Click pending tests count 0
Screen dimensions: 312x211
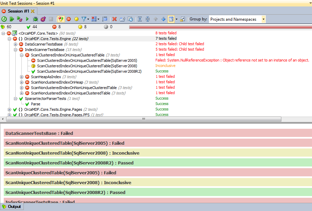coord(111,27)
